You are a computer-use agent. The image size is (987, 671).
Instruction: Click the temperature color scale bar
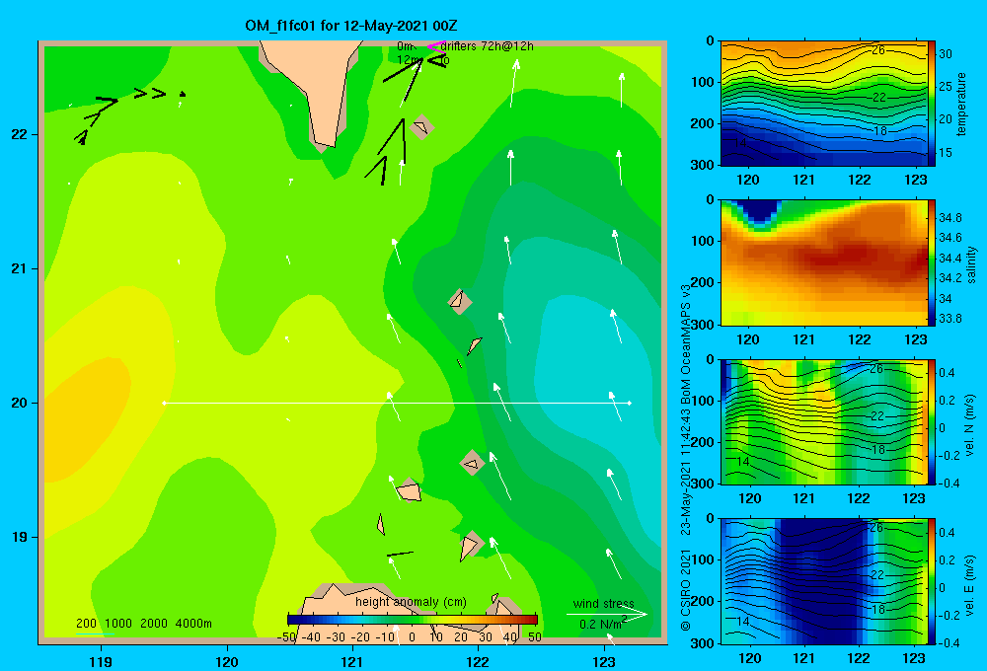(932, 104)
